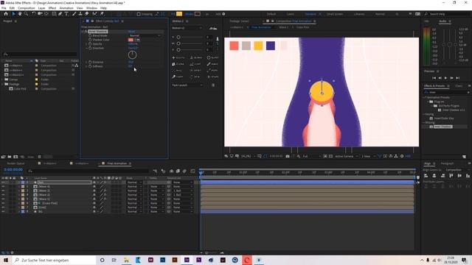Open the Ball layer's blending mode dropdown
This screenshot has height=265, width=472.
point(133,183)
